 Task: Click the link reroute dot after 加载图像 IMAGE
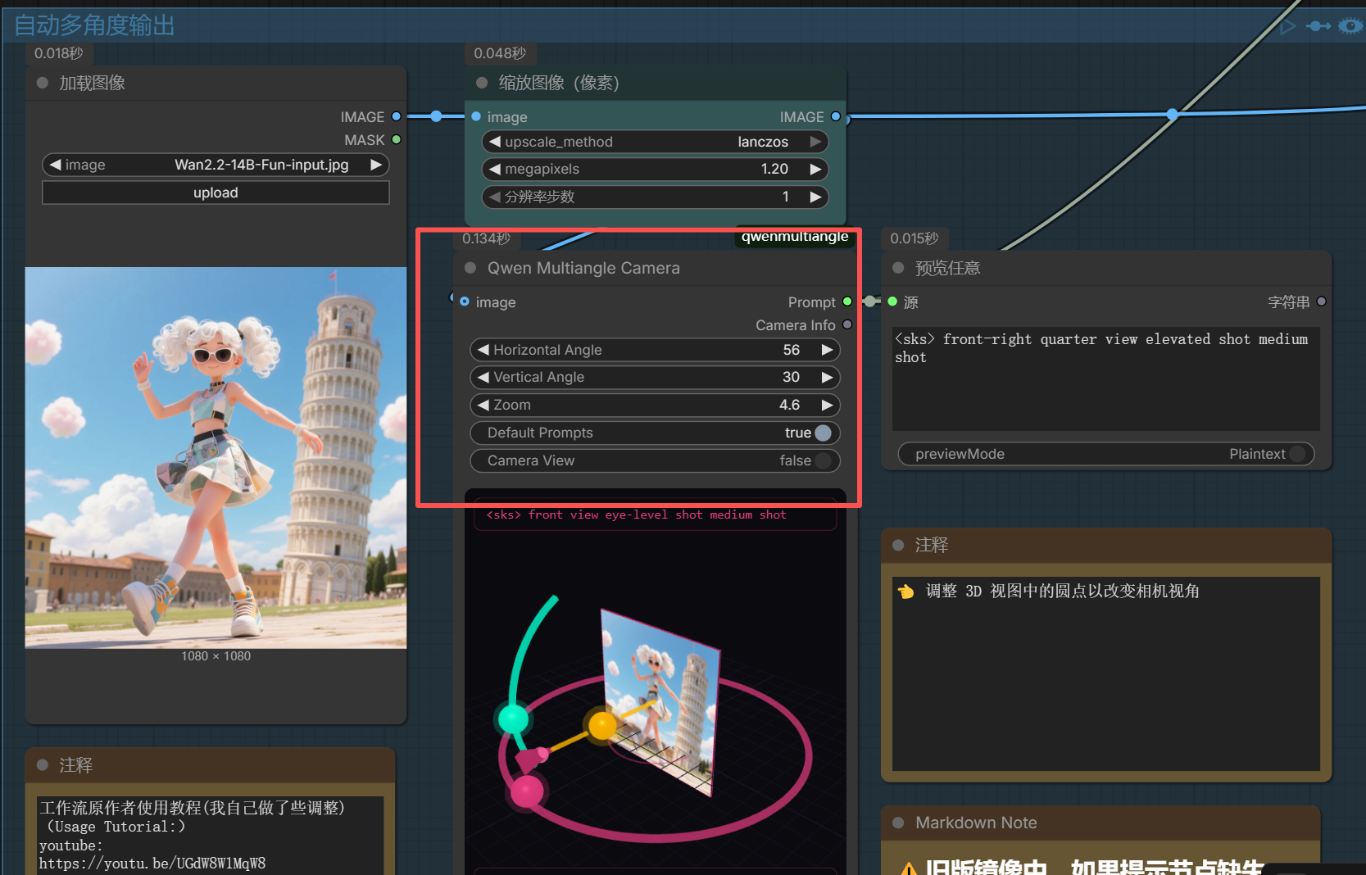click(437, 116)
